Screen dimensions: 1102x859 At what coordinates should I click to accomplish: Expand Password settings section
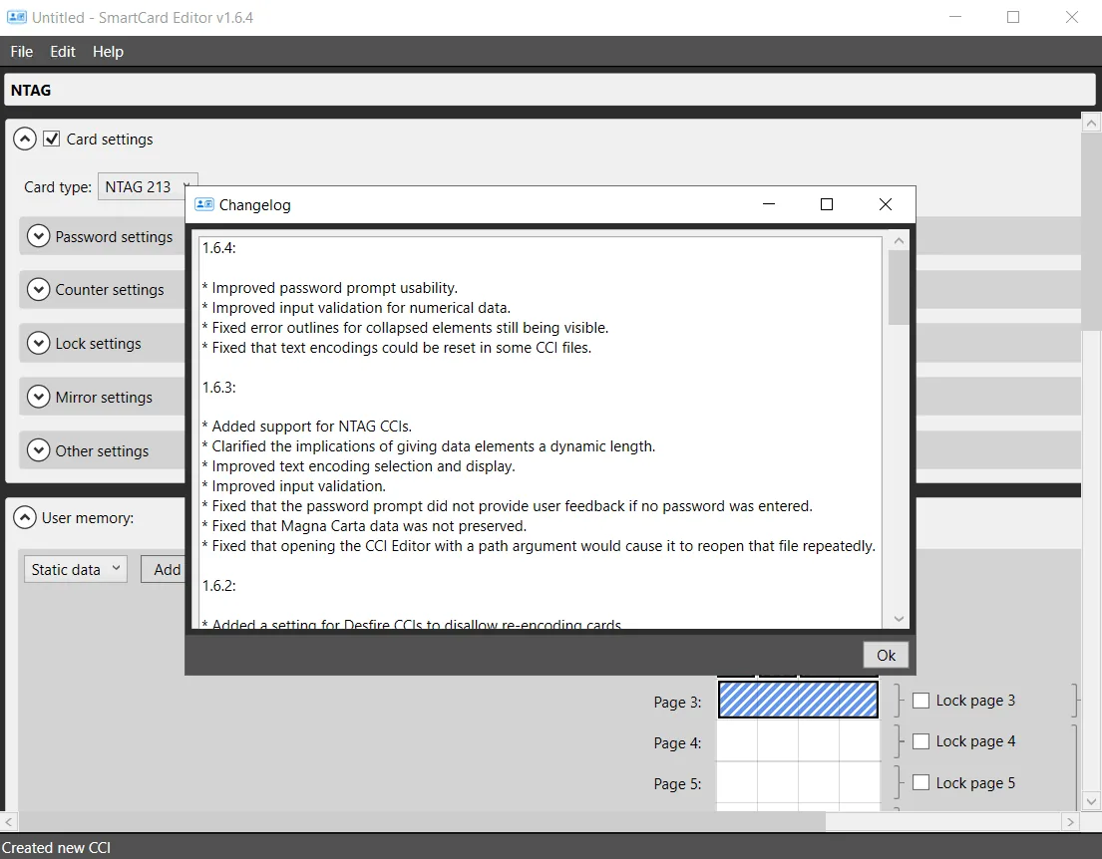[x=38, y=236]
